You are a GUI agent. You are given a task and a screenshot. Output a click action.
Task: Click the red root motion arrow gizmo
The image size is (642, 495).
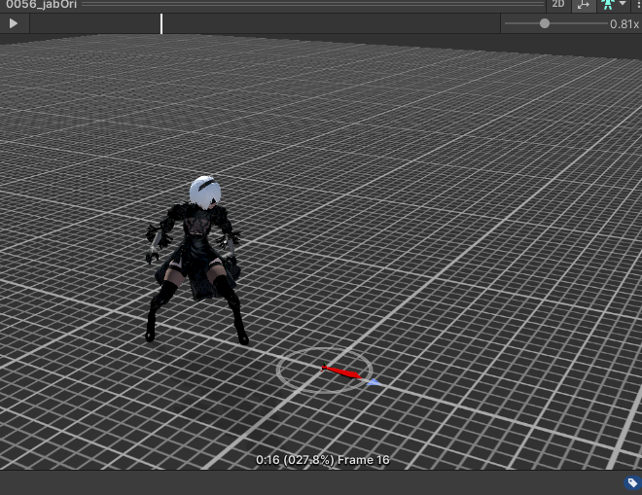tap(341, 371)
